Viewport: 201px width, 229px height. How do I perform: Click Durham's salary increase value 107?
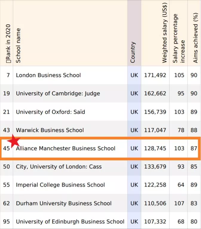tap(179, 203)
